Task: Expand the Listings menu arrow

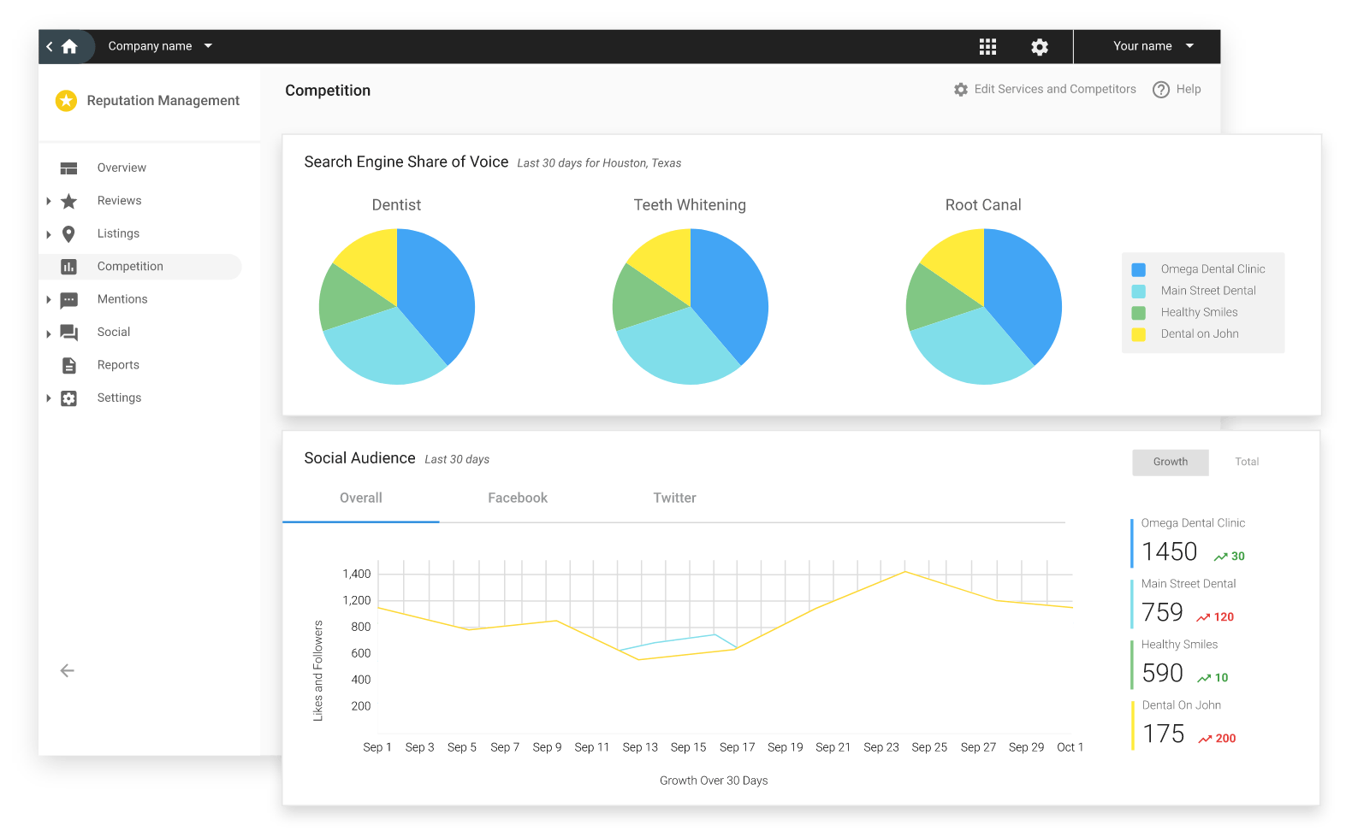Action: coord(49,234)
